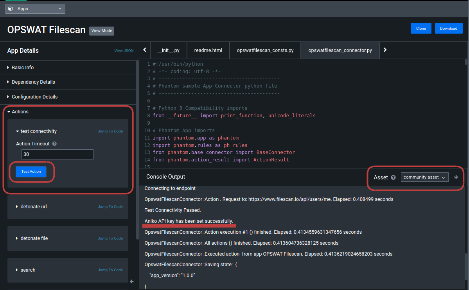Open the View JSON link

pyautogui.click(x=124, y=51)
